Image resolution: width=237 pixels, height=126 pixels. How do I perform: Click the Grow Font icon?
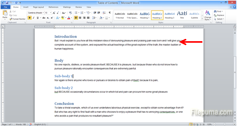click(x=54, y=13)
